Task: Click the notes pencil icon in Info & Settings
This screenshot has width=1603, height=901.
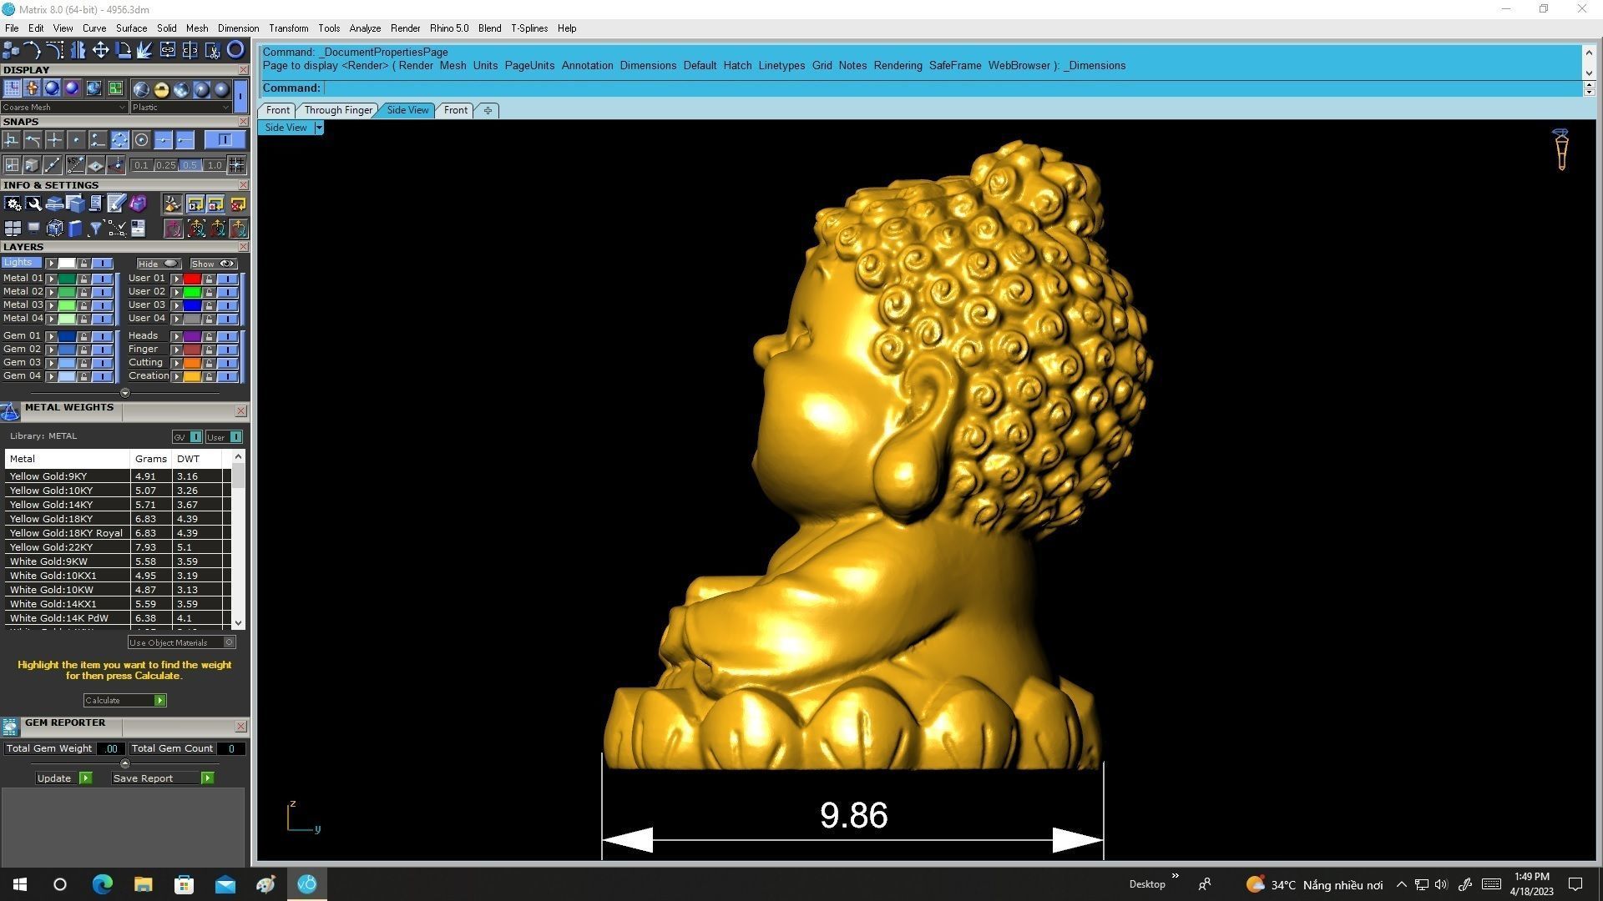Action: 116,204
